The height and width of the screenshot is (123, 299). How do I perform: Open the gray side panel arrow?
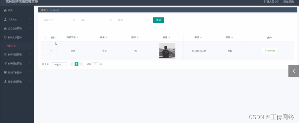point(294,71)
